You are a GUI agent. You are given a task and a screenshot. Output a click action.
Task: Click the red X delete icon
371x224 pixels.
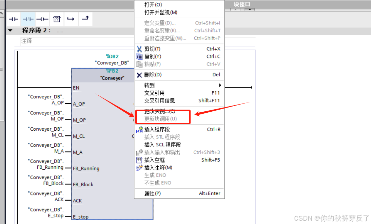point(139,75)
